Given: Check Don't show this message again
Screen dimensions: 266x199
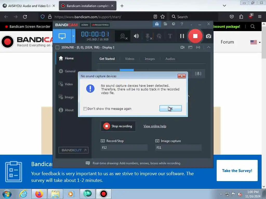Looking at the screenshot, I should tap(85, 109).
